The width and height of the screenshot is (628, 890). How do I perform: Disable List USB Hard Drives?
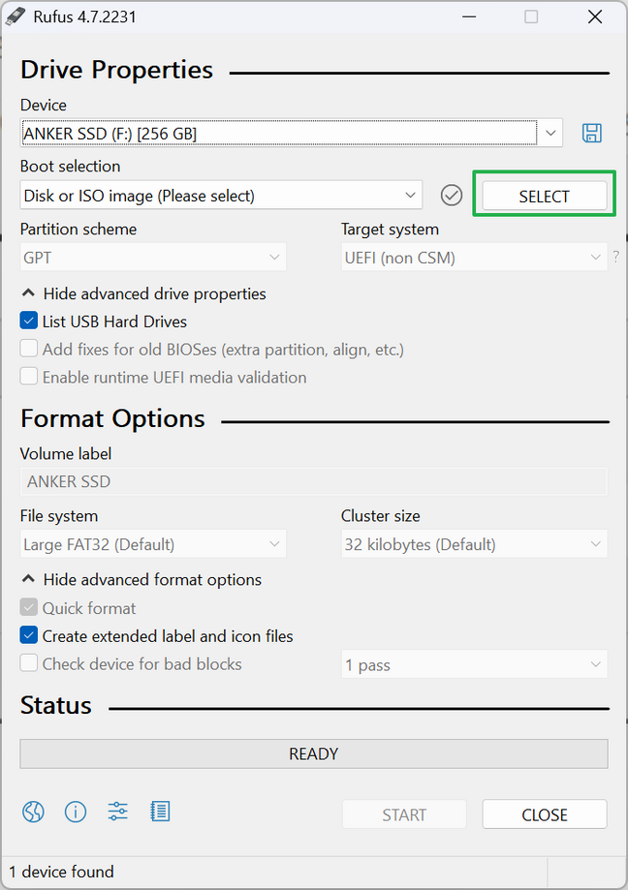26,321
